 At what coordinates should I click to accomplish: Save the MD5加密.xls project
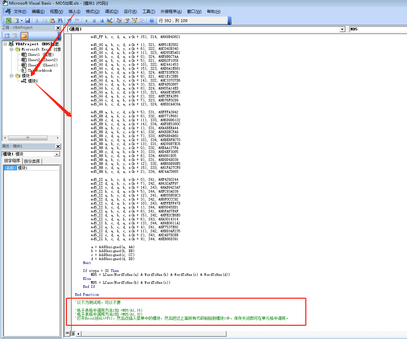click(28, 20)
